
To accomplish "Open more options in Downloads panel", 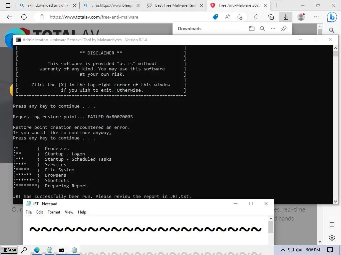I will (273, 29).
